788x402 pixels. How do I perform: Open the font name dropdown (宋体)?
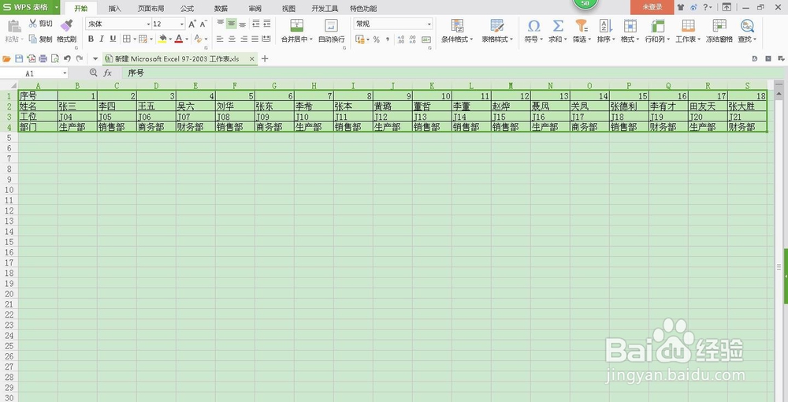pyautogui.click(x=149, y=24)
